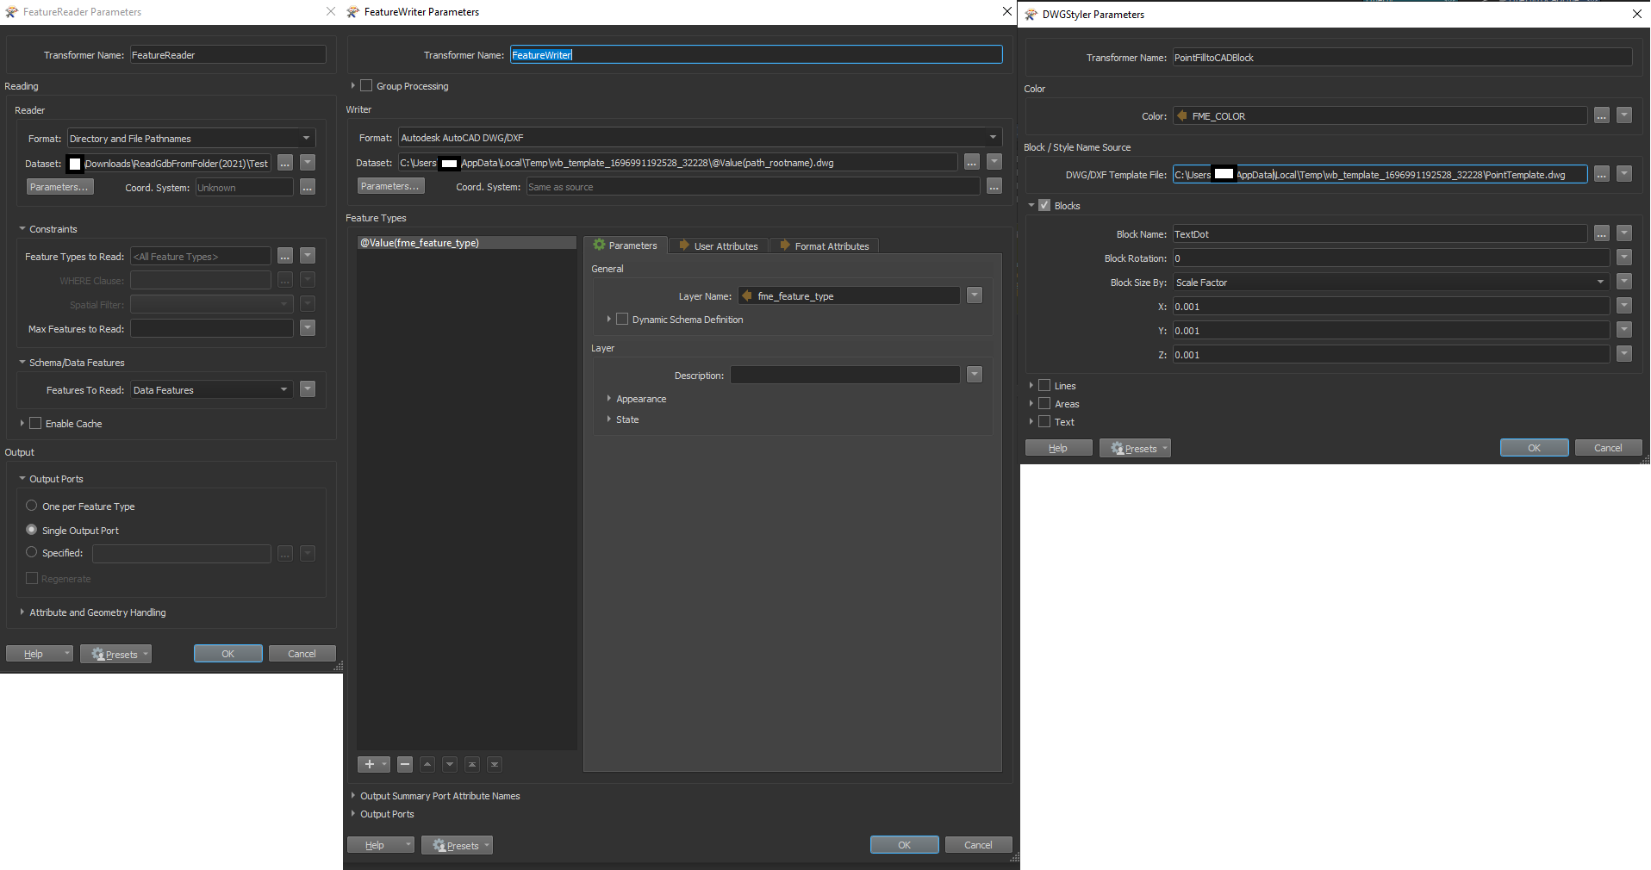
Task: Click the Layer Description input field
Action: pos(844,375)
